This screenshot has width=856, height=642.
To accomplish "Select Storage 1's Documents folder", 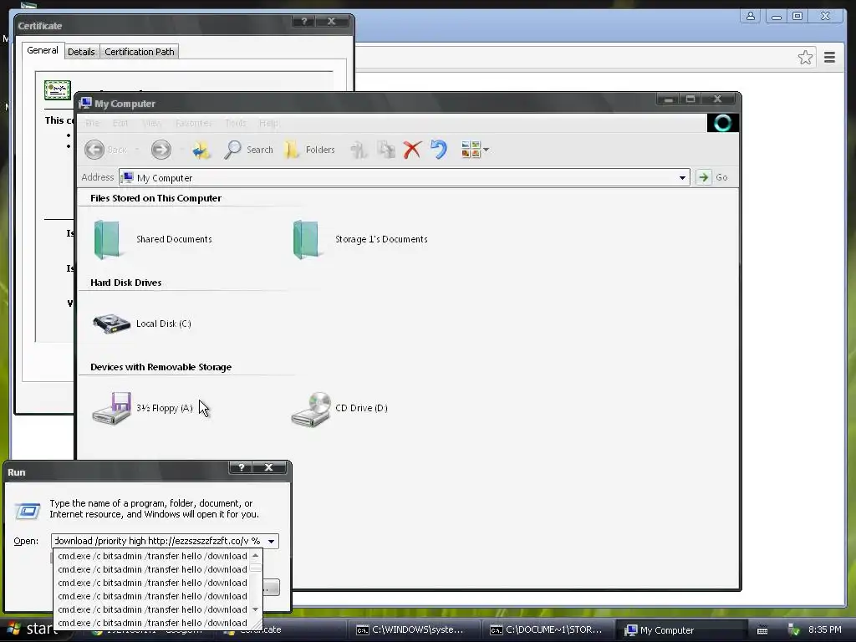I will pos(359,239).
